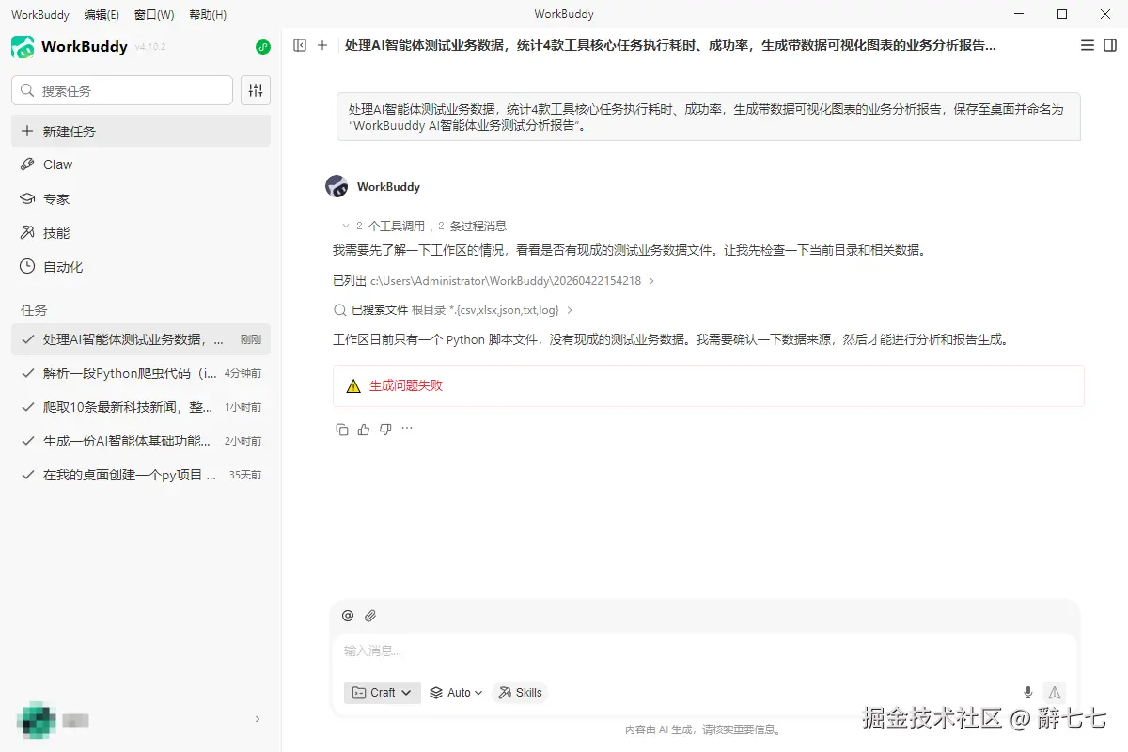Click the green status icon beside version number

click(x=263, y=47)
